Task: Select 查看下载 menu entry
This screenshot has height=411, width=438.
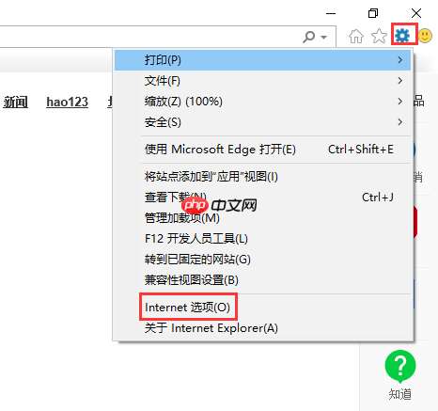Action: (262, 198)
